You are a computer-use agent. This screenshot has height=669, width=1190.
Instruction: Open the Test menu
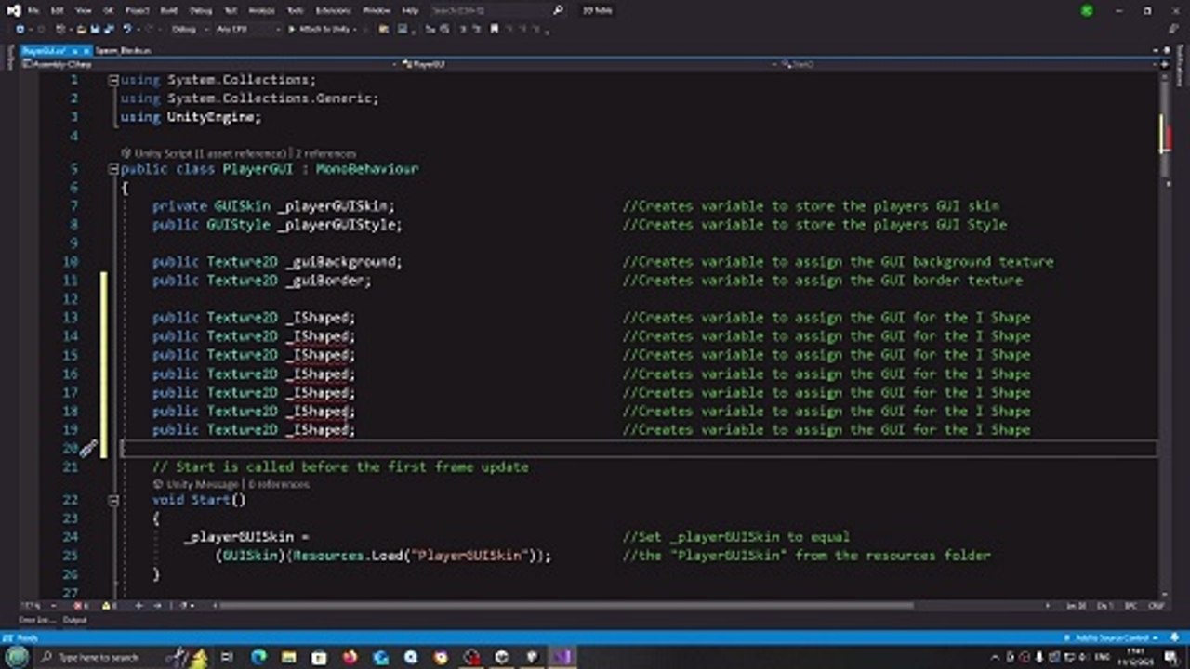pyautogui.click(x=230, y=10)
